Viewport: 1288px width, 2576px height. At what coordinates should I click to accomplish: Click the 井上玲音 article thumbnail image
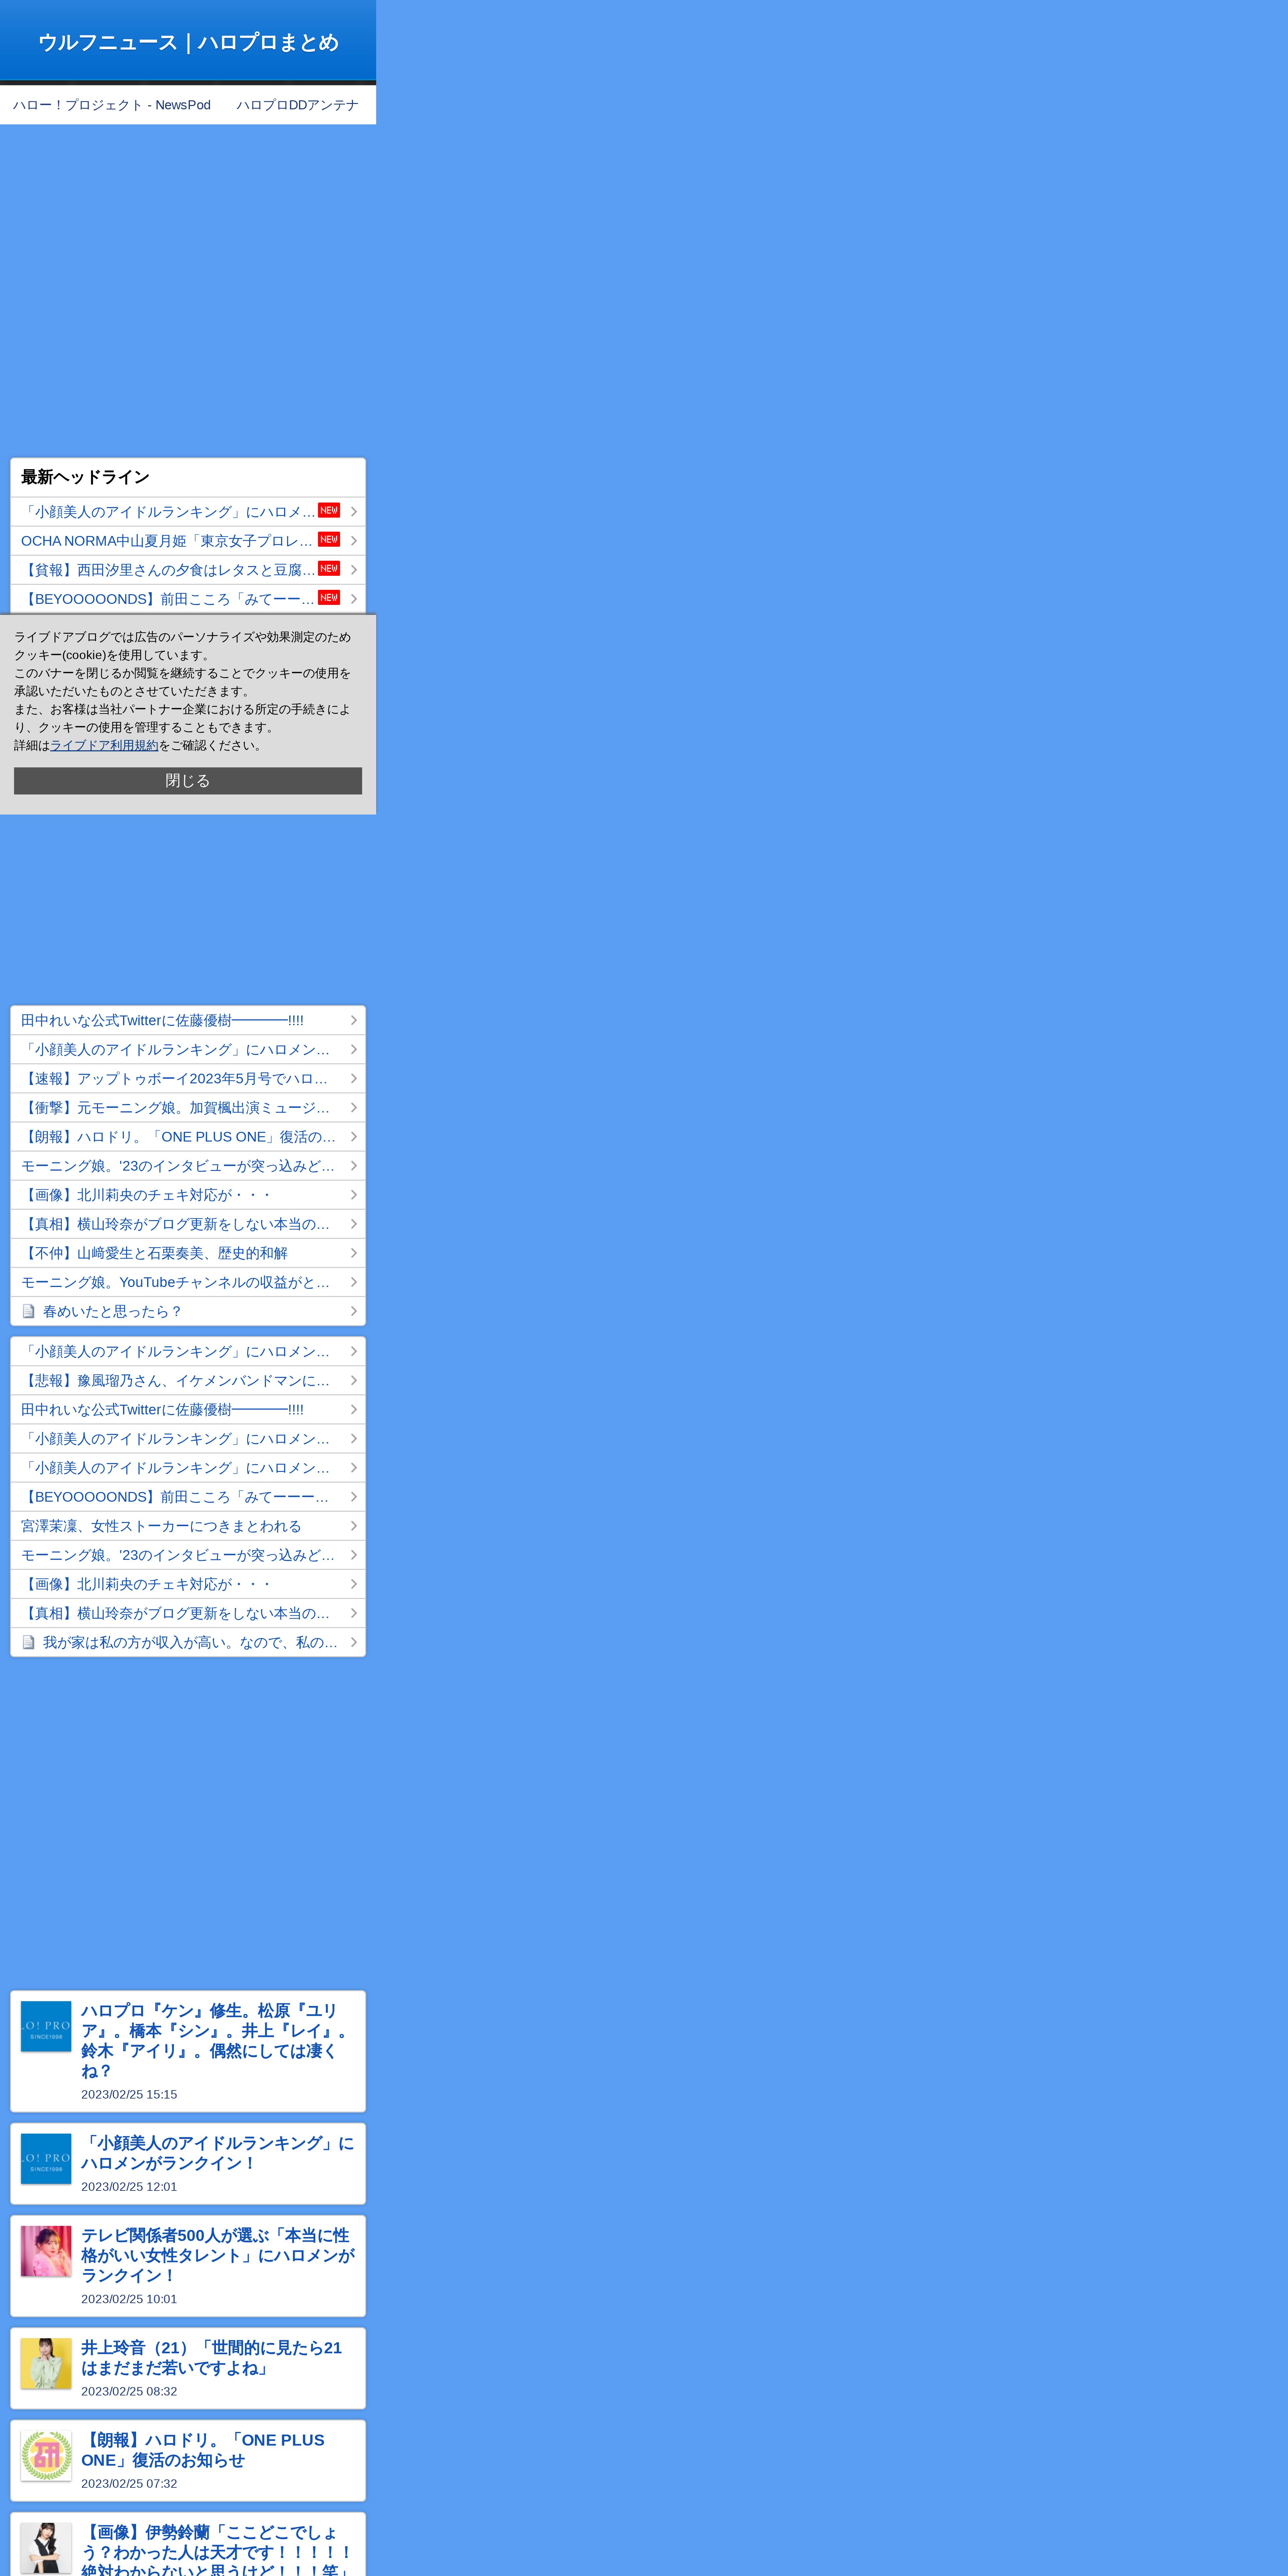click(x=46, y=2363)
